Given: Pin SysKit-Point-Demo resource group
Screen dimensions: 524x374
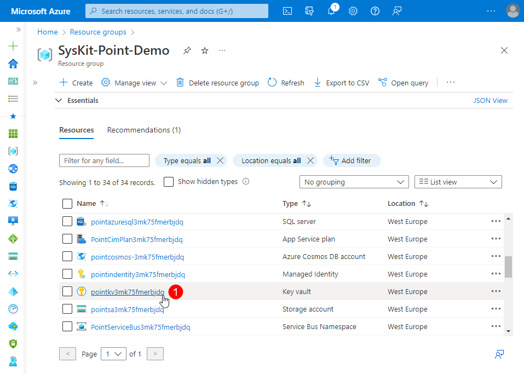Looking at the screenshot, I should coord(187,50).
